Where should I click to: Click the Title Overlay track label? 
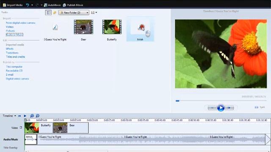pyautogui.click(x=10, y=148)
